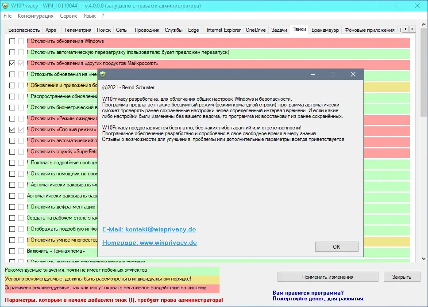This screenshot has height=307, width=428.
Task: Switch to the Телеметрия tab
Action: tap(77, 30)
